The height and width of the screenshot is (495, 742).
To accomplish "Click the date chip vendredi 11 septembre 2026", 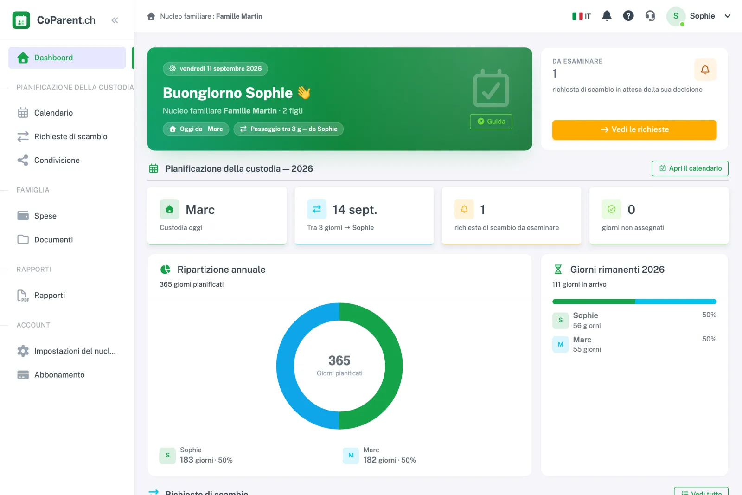I will (x=215, y=69).
